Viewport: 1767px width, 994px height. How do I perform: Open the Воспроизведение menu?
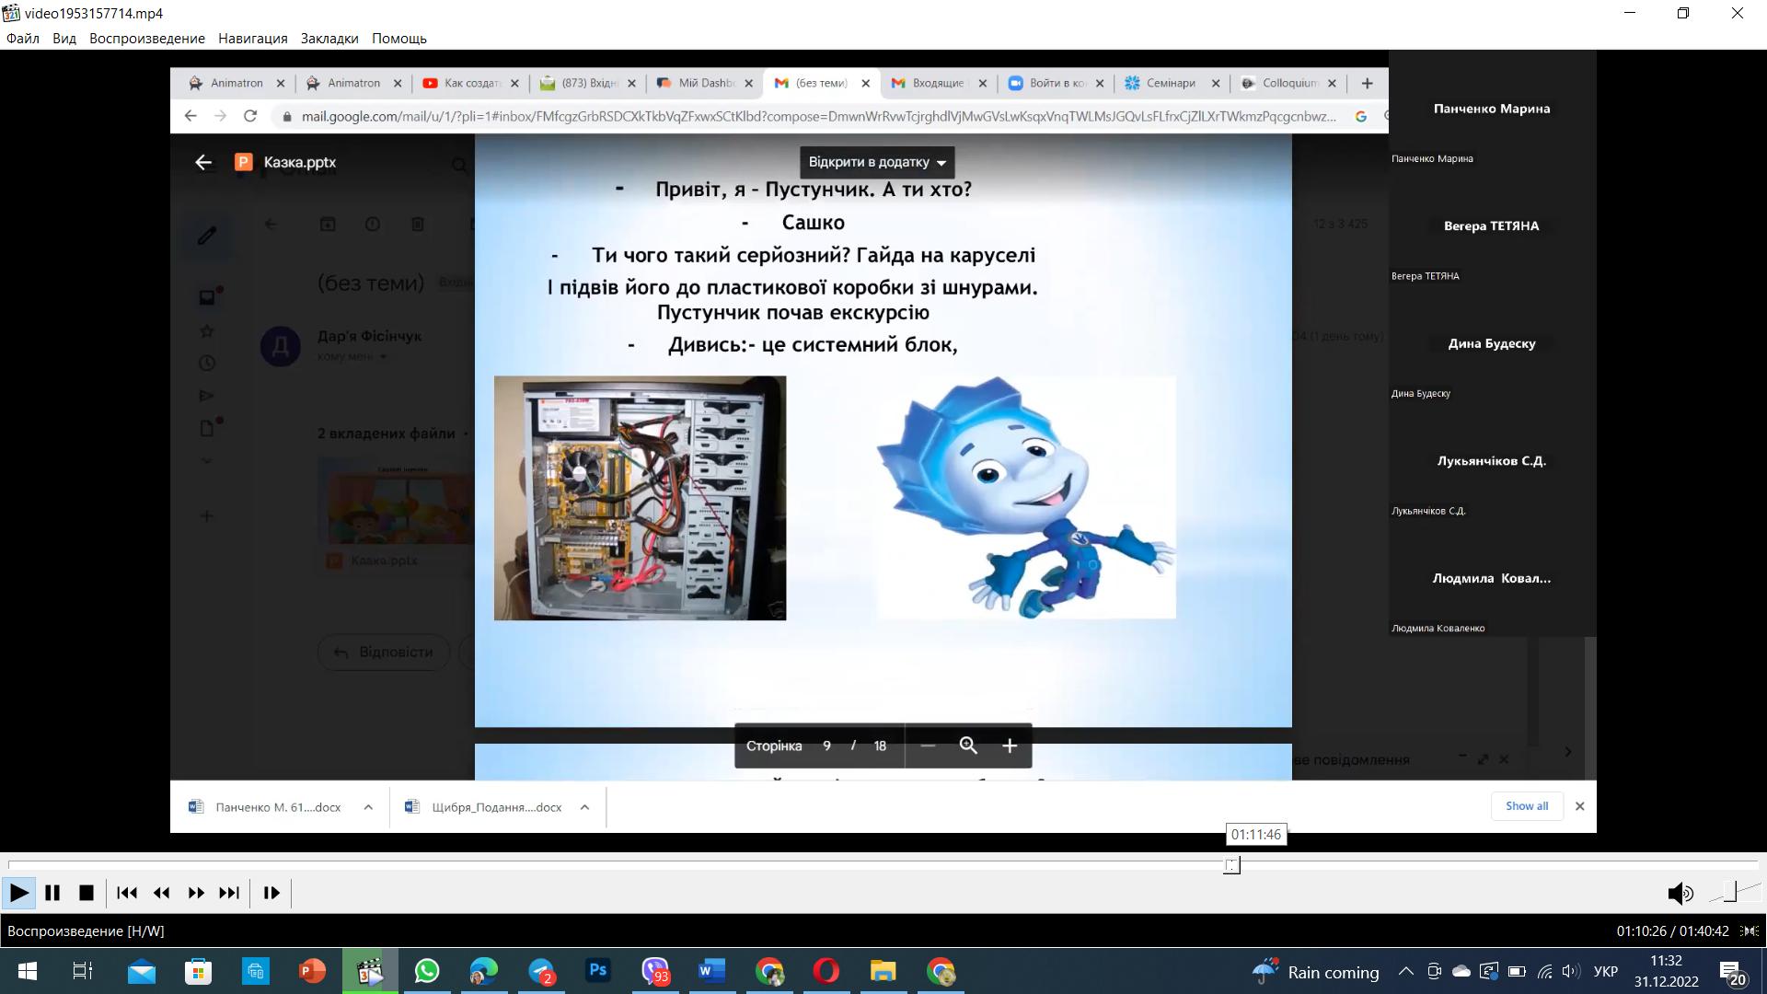(146, 39)
